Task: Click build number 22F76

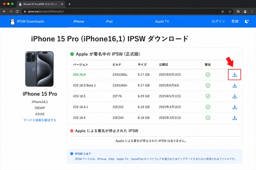Action: coord(117,96)
